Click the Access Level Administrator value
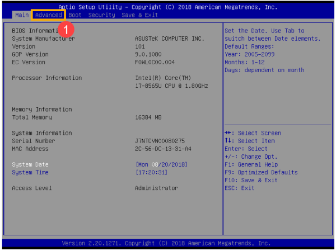 (156, 188)
